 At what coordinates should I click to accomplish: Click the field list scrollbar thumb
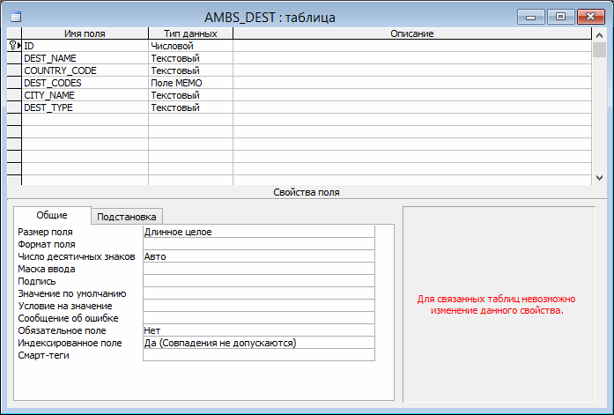pos(599,49)
